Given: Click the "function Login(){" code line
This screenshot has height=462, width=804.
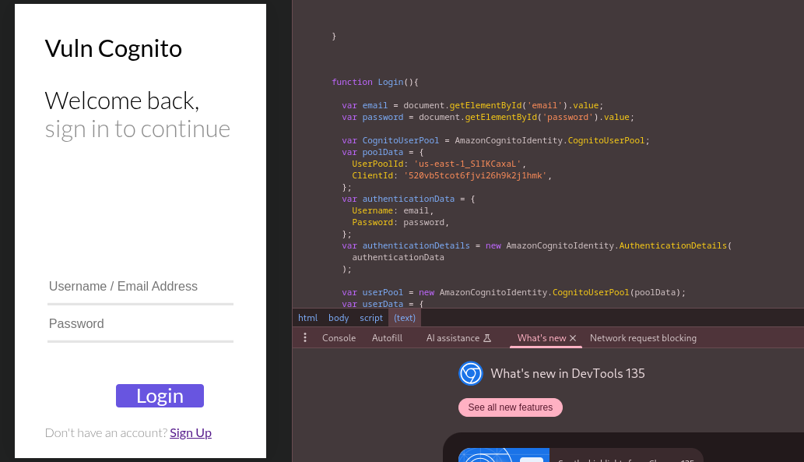Looking at the screenshot, I should tap(375, 82).
